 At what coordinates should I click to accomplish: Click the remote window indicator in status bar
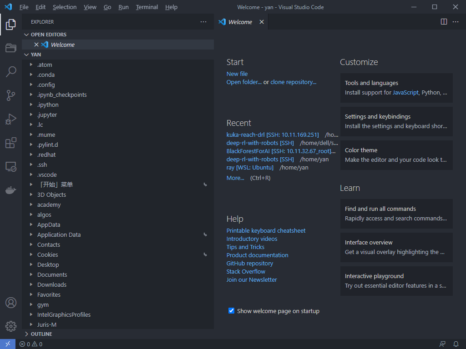click(x=8, y=344)
